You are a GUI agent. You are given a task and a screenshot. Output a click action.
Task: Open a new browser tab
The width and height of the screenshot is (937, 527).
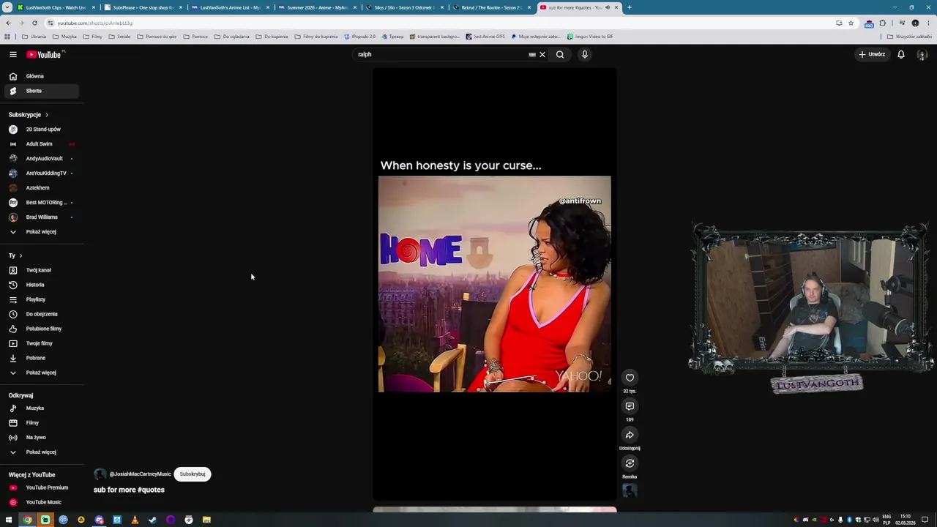click(x=630, y=7)
